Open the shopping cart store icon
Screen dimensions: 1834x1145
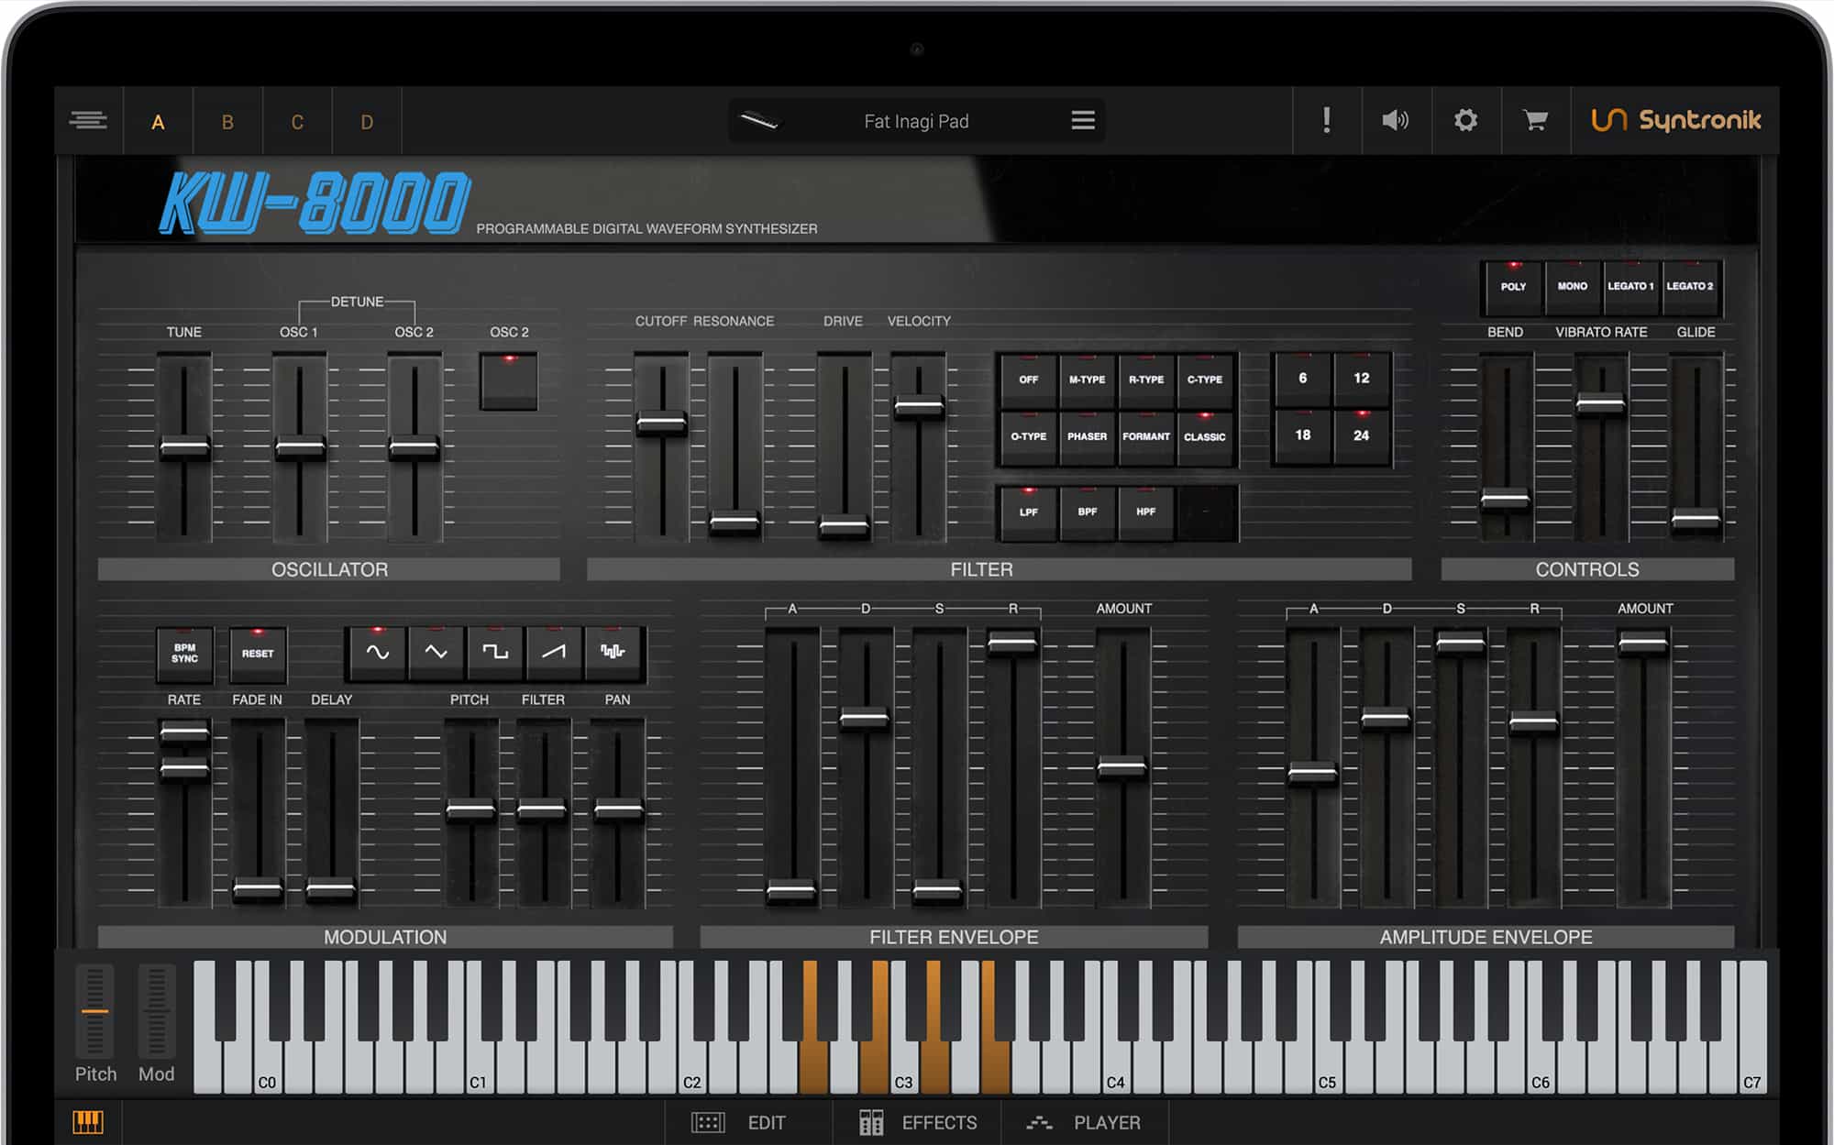coord(1535,120)
